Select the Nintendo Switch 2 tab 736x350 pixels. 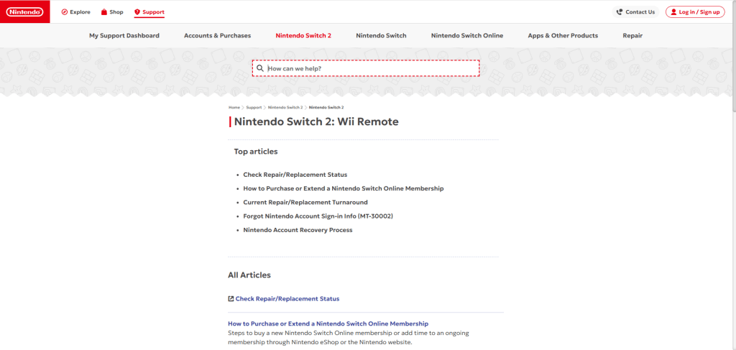303,35
